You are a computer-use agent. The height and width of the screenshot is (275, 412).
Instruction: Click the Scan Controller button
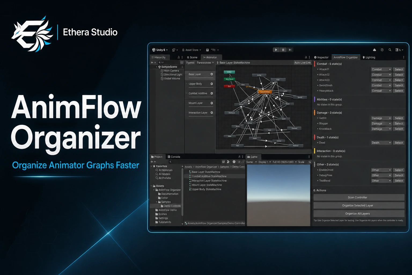[359, 197]
